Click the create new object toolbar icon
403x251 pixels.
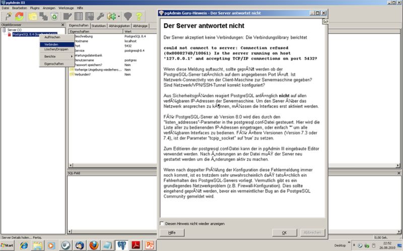(43, 17)
